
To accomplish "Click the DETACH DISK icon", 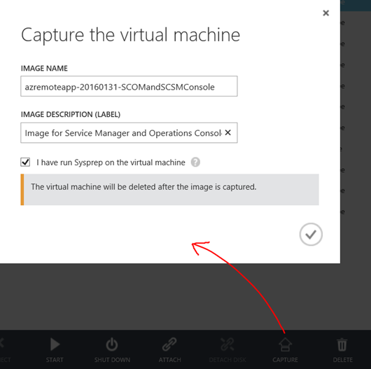I will point(227,344).
